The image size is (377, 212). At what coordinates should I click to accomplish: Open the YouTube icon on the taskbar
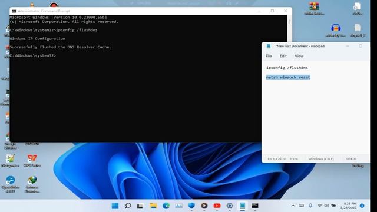(217, 206)
